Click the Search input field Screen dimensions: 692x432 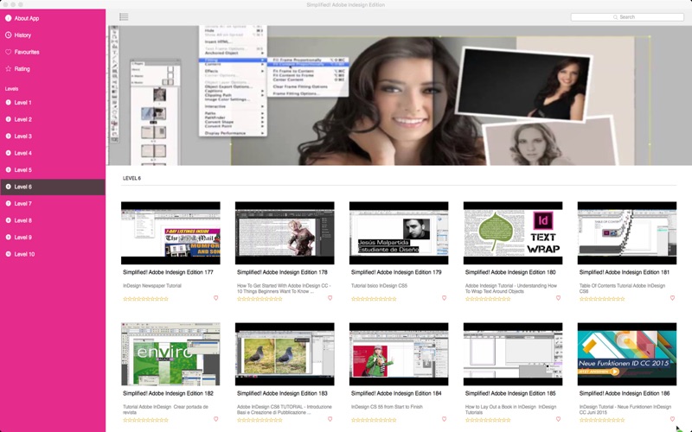(627, 16)
